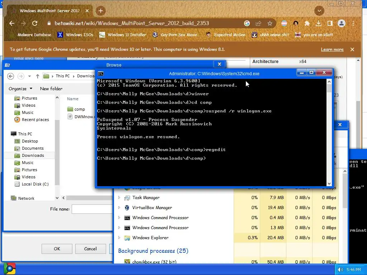Click Name column header
Image resolution: width=367 pixels, height=275 pixels.
(x=72, y=99)
